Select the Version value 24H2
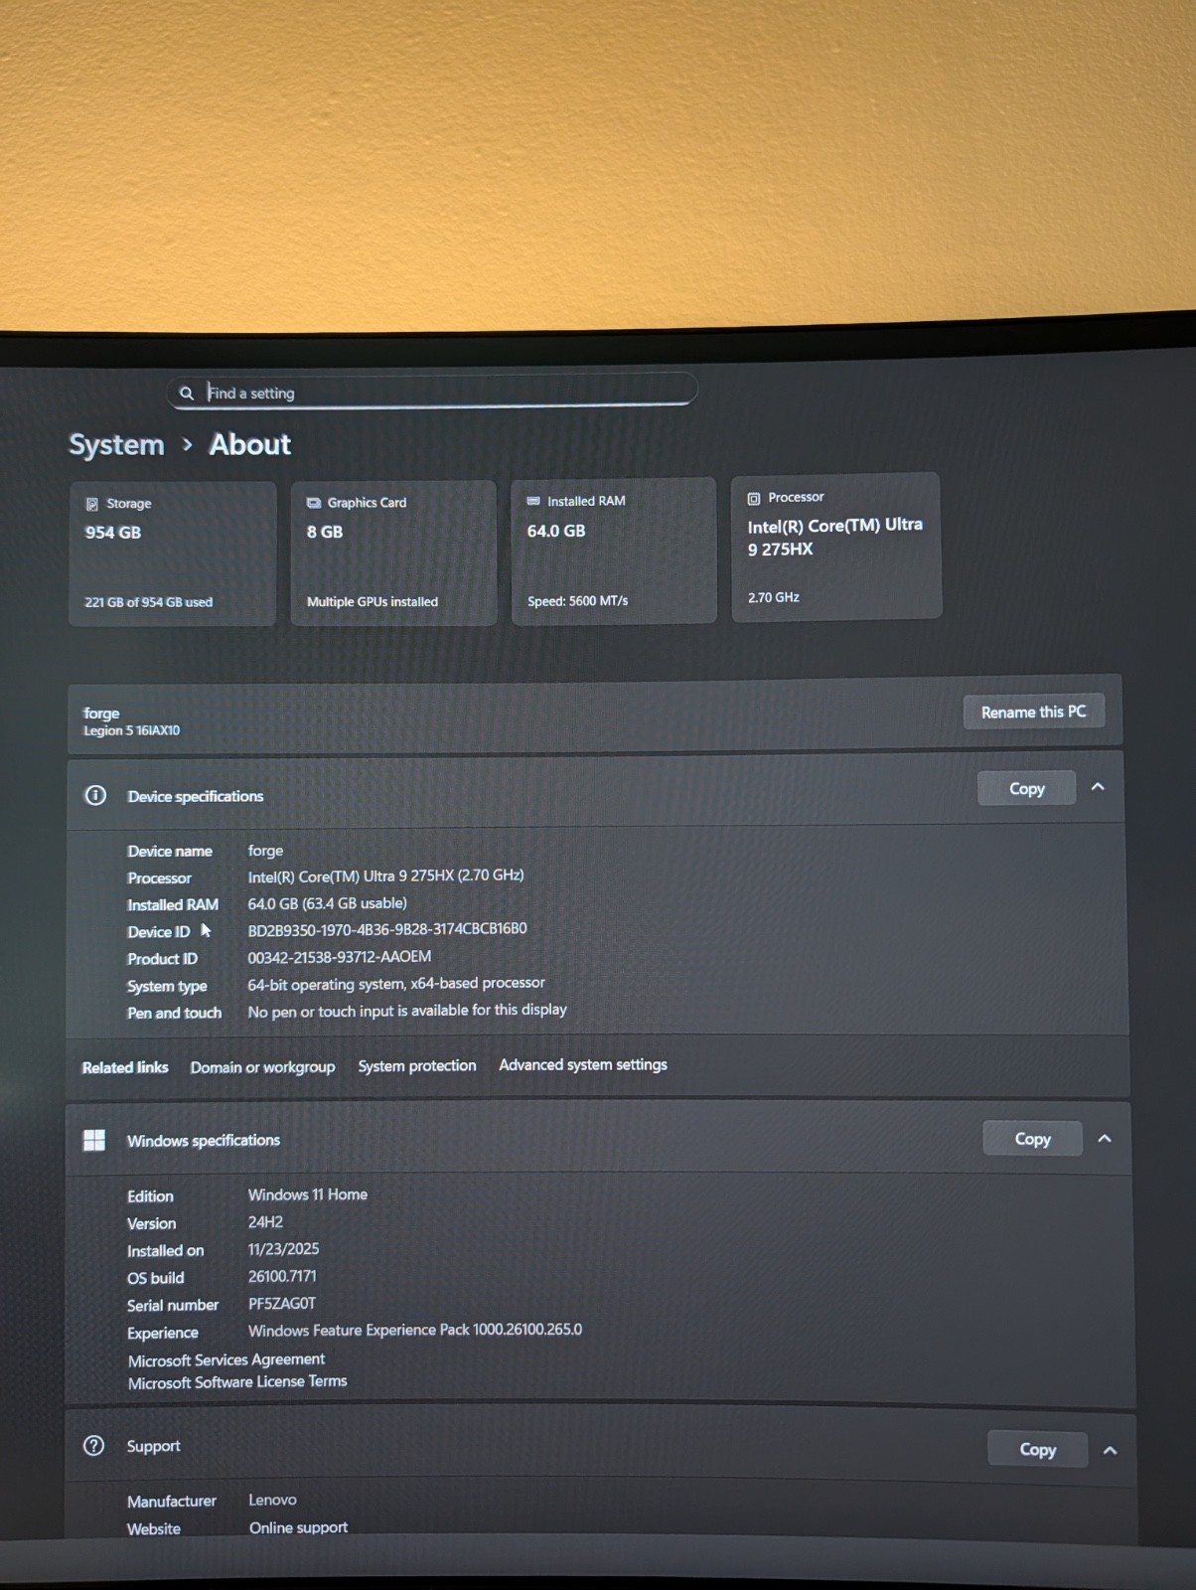This screenshot has height=1590, width=1196. (265, 1222)
